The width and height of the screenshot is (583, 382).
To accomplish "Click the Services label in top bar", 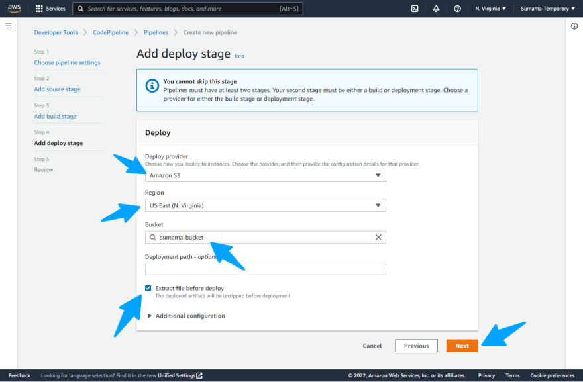I will pos(56,9).
